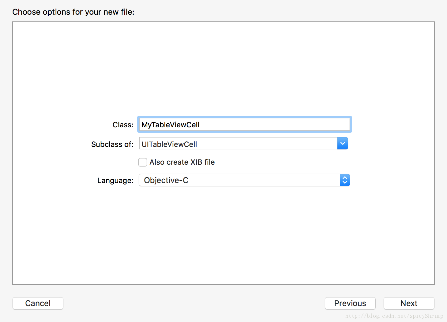Click the "Choose options for your new file" heading
Image resolution: width=447 pixels, height=322 pixels.
(73, 12)
